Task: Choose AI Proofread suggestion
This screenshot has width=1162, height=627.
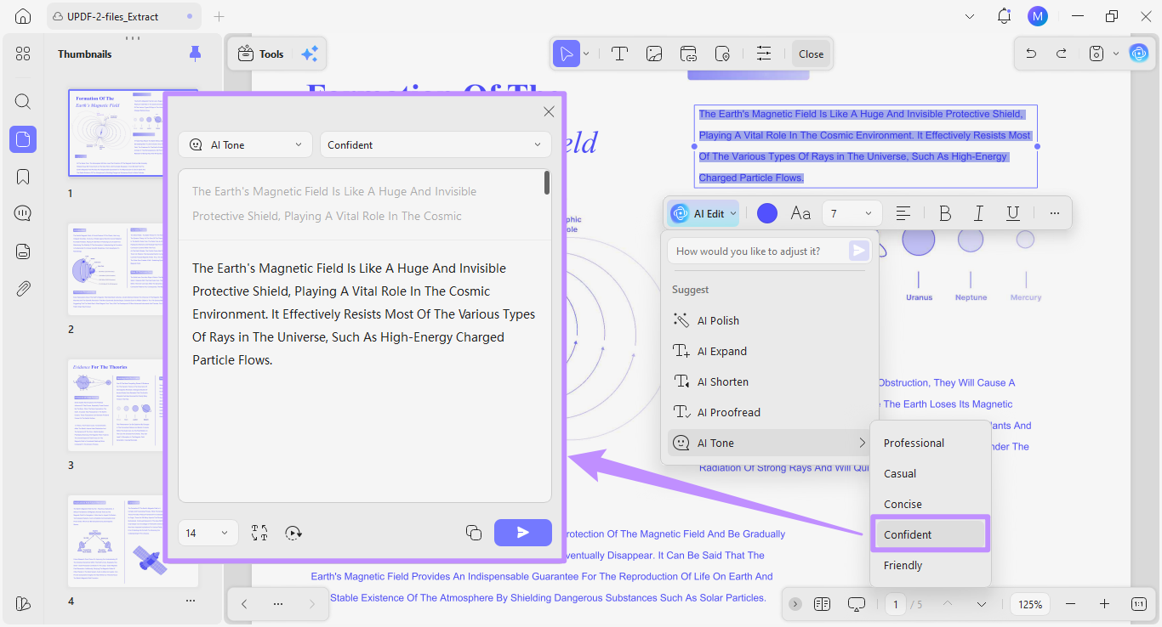Action: click(x=770, y=412)
